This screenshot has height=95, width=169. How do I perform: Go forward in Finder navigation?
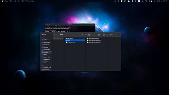[x=58, y=35]
